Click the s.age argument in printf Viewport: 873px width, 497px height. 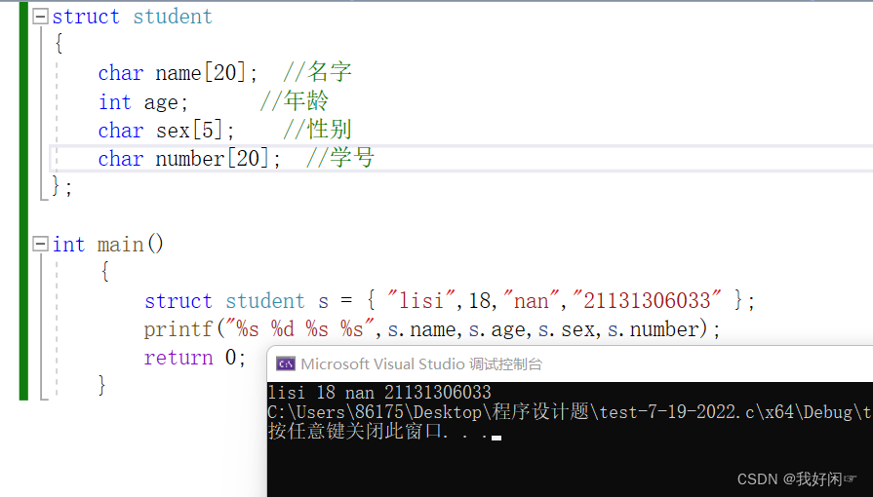[497, 329]
